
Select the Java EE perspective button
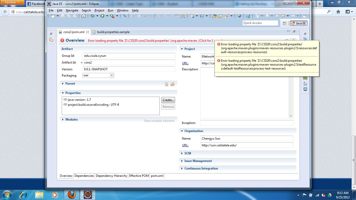pyautogui.click(x=299, y=23)
